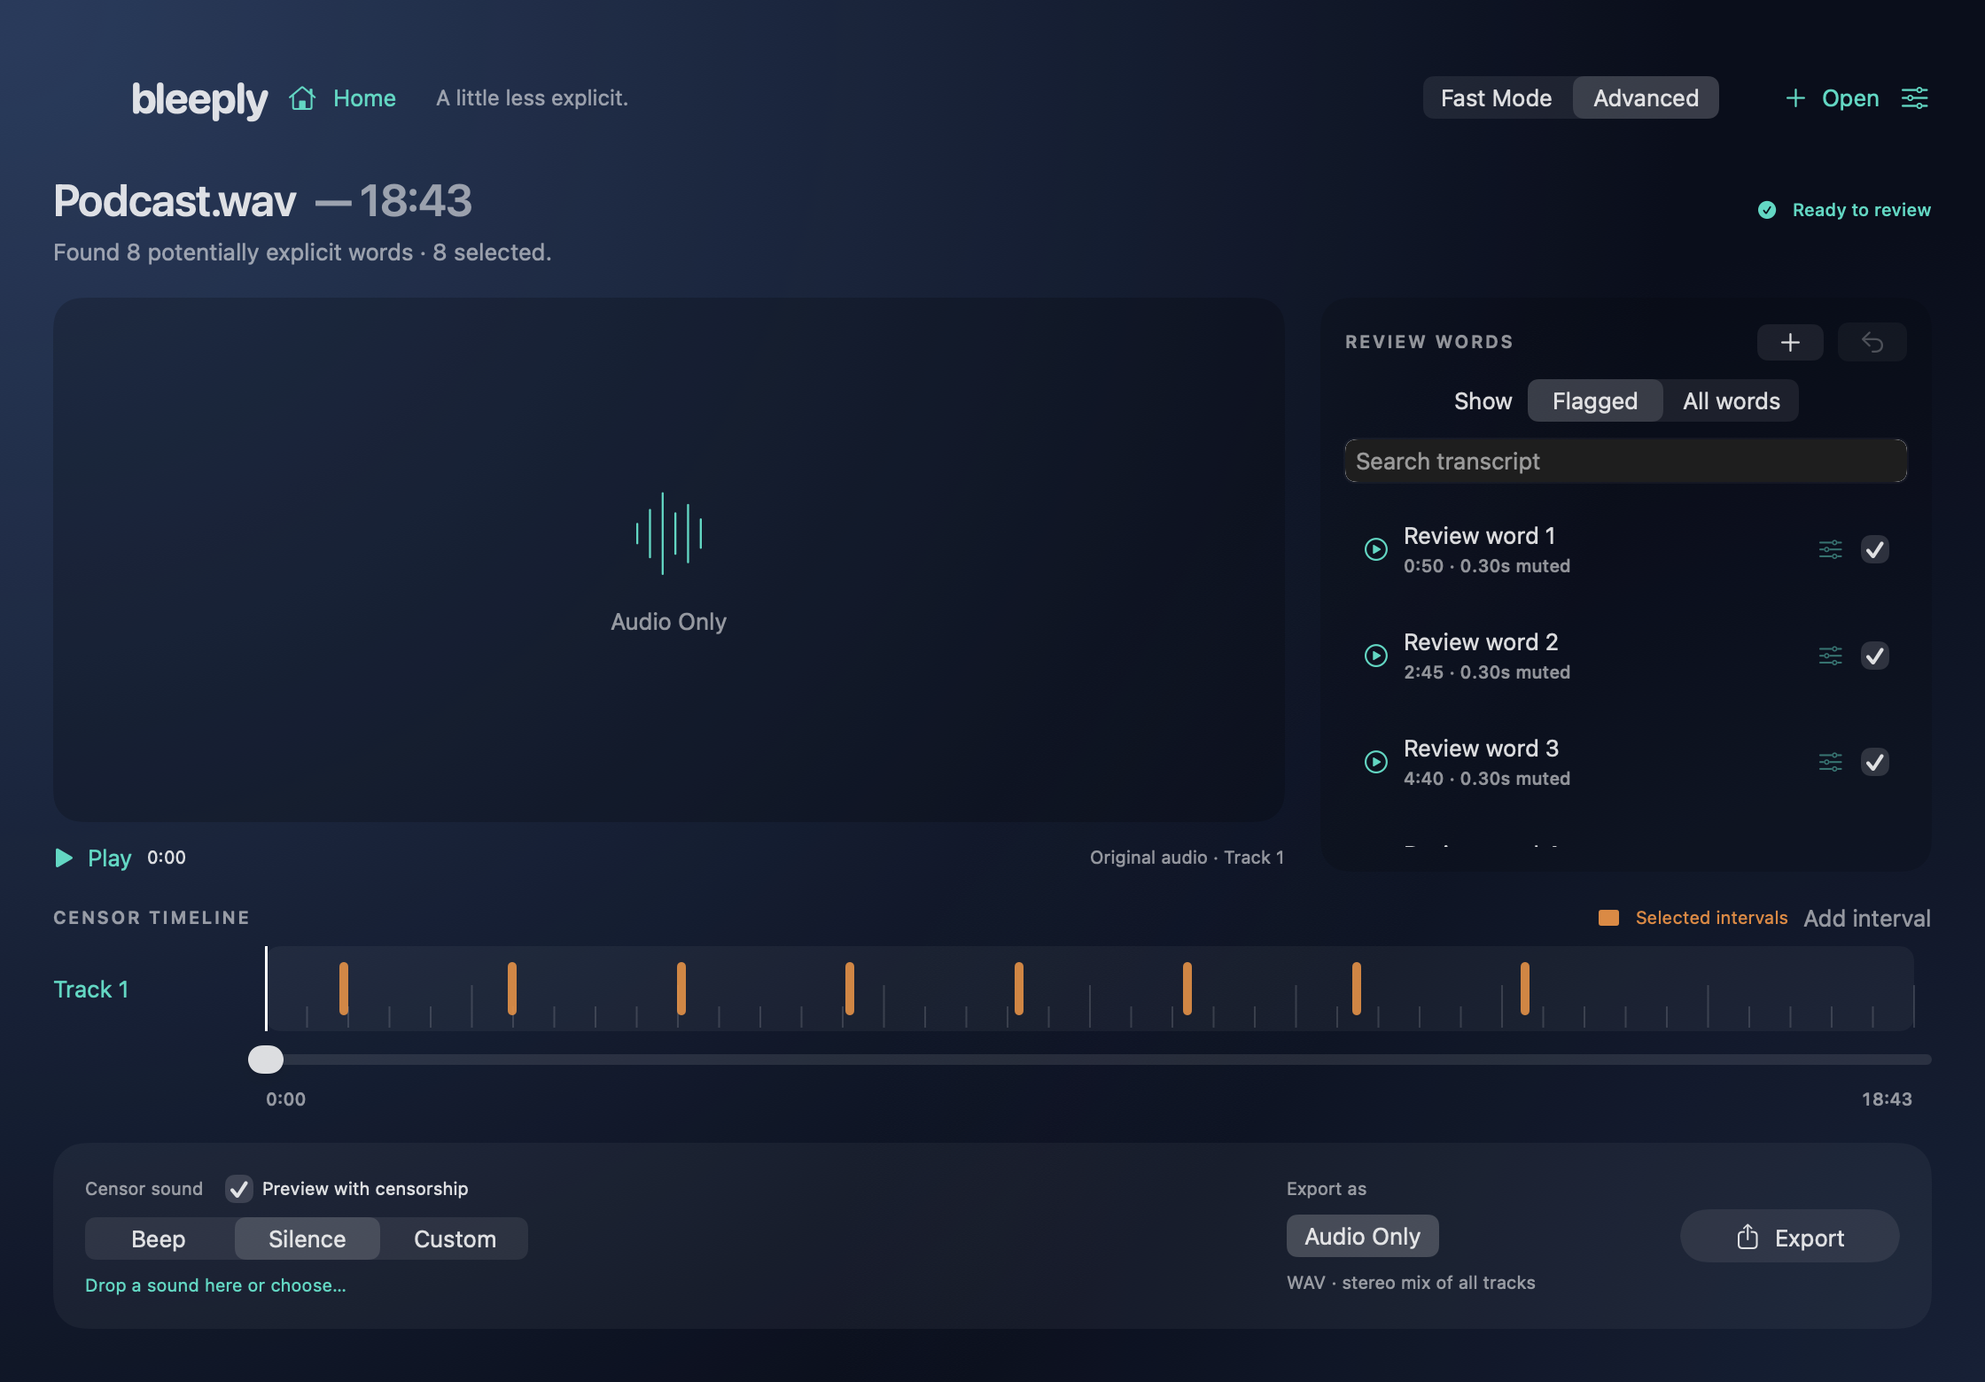Click the Export button
The height and width of the screenshot is (1382, 1985).
(1789, 1237)
